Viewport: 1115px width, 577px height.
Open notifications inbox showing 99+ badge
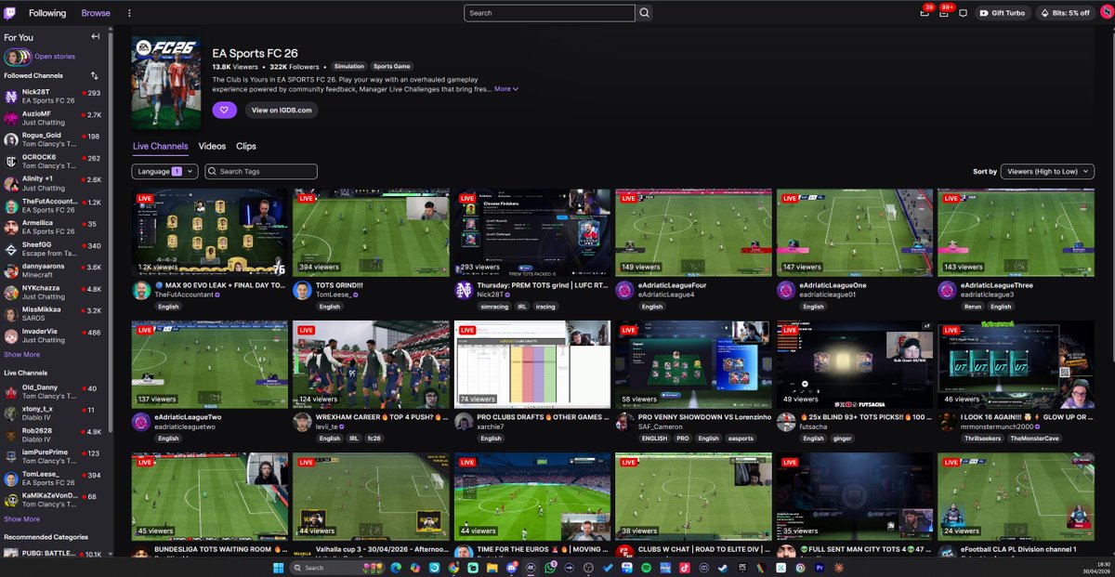pos(944,13)
